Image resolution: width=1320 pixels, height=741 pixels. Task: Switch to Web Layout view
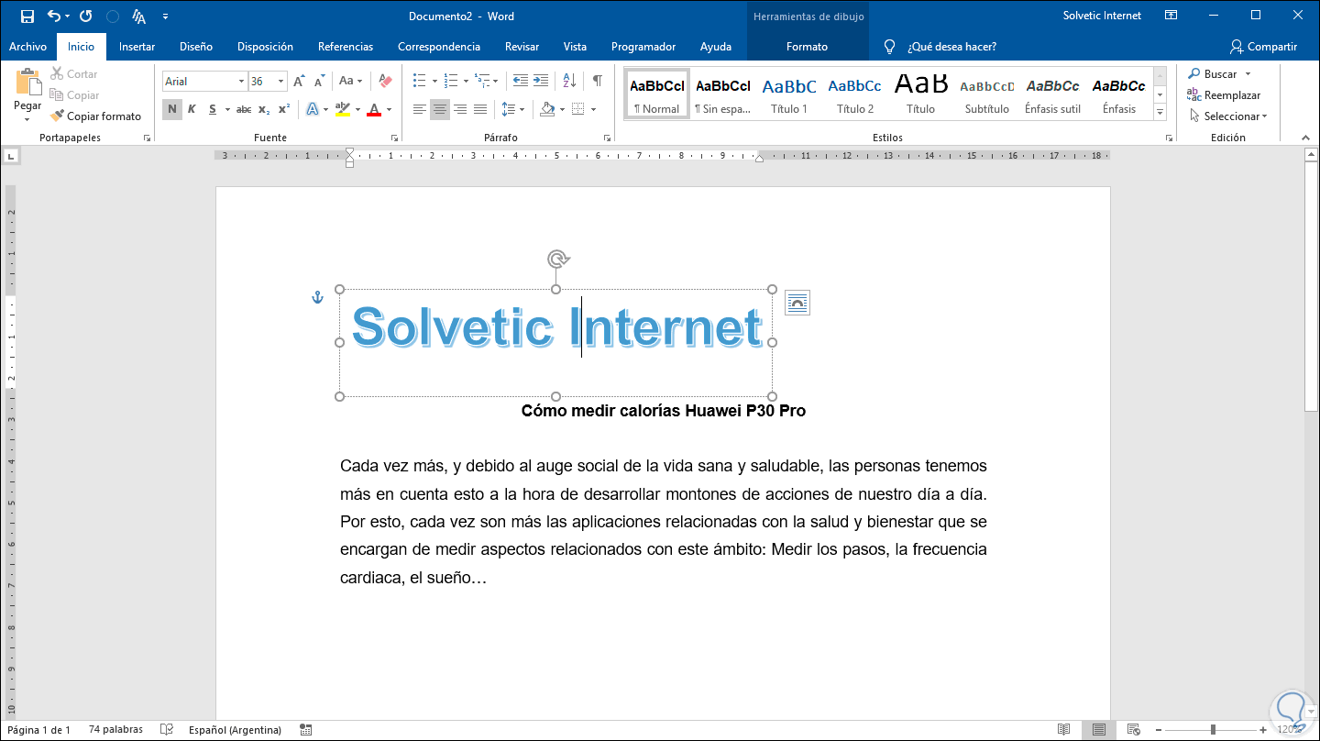(1133, 730)
